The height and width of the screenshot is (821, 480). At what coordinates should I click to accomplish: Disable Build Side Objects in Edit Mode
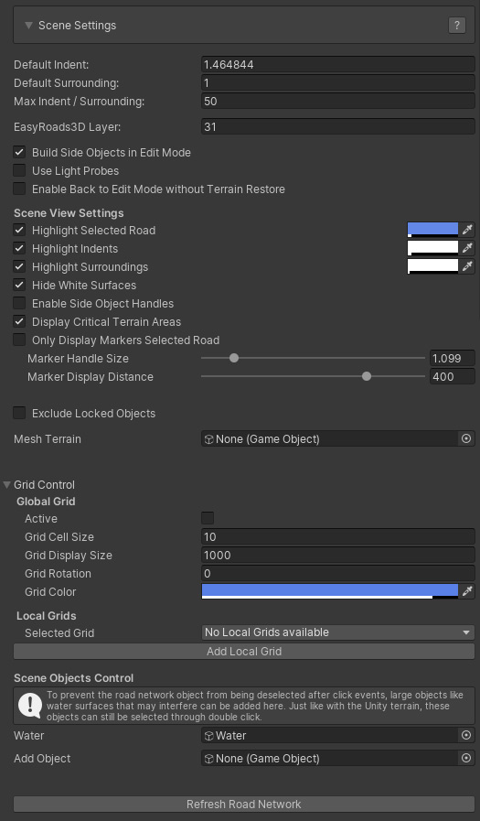click(19, 152)
